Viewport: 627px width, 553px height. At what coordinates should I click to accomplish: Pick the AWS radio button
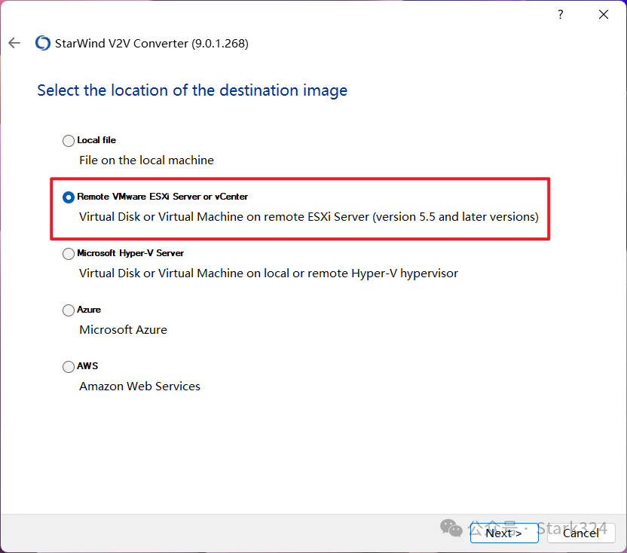(69, 367)
